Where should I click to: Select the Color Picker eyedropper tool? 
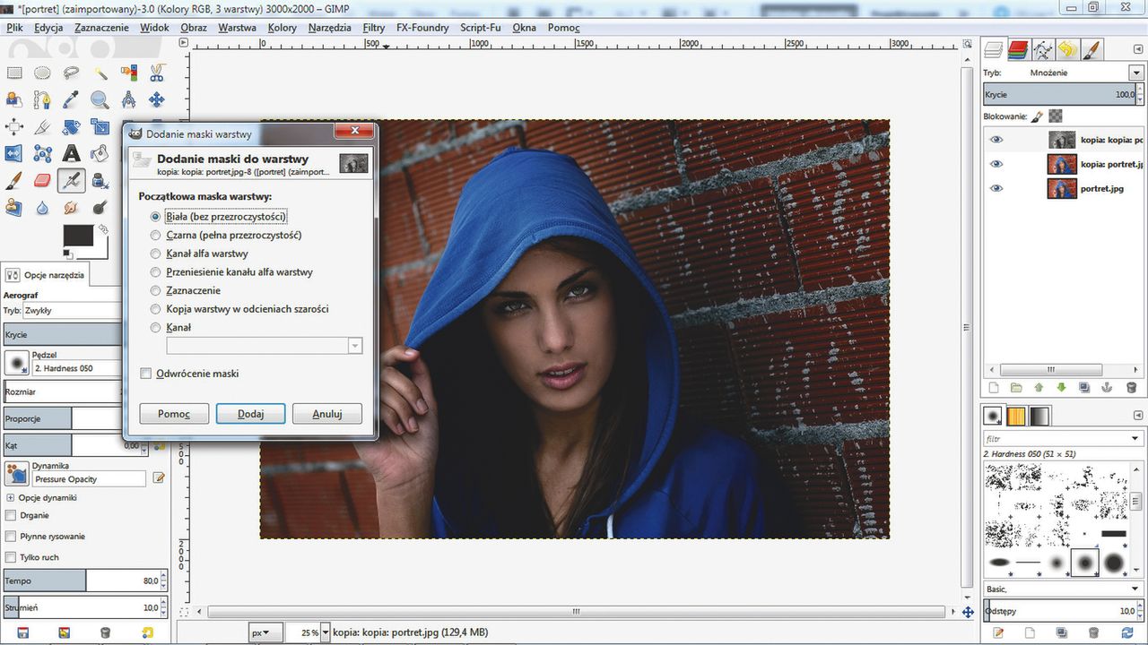(71, 99)
